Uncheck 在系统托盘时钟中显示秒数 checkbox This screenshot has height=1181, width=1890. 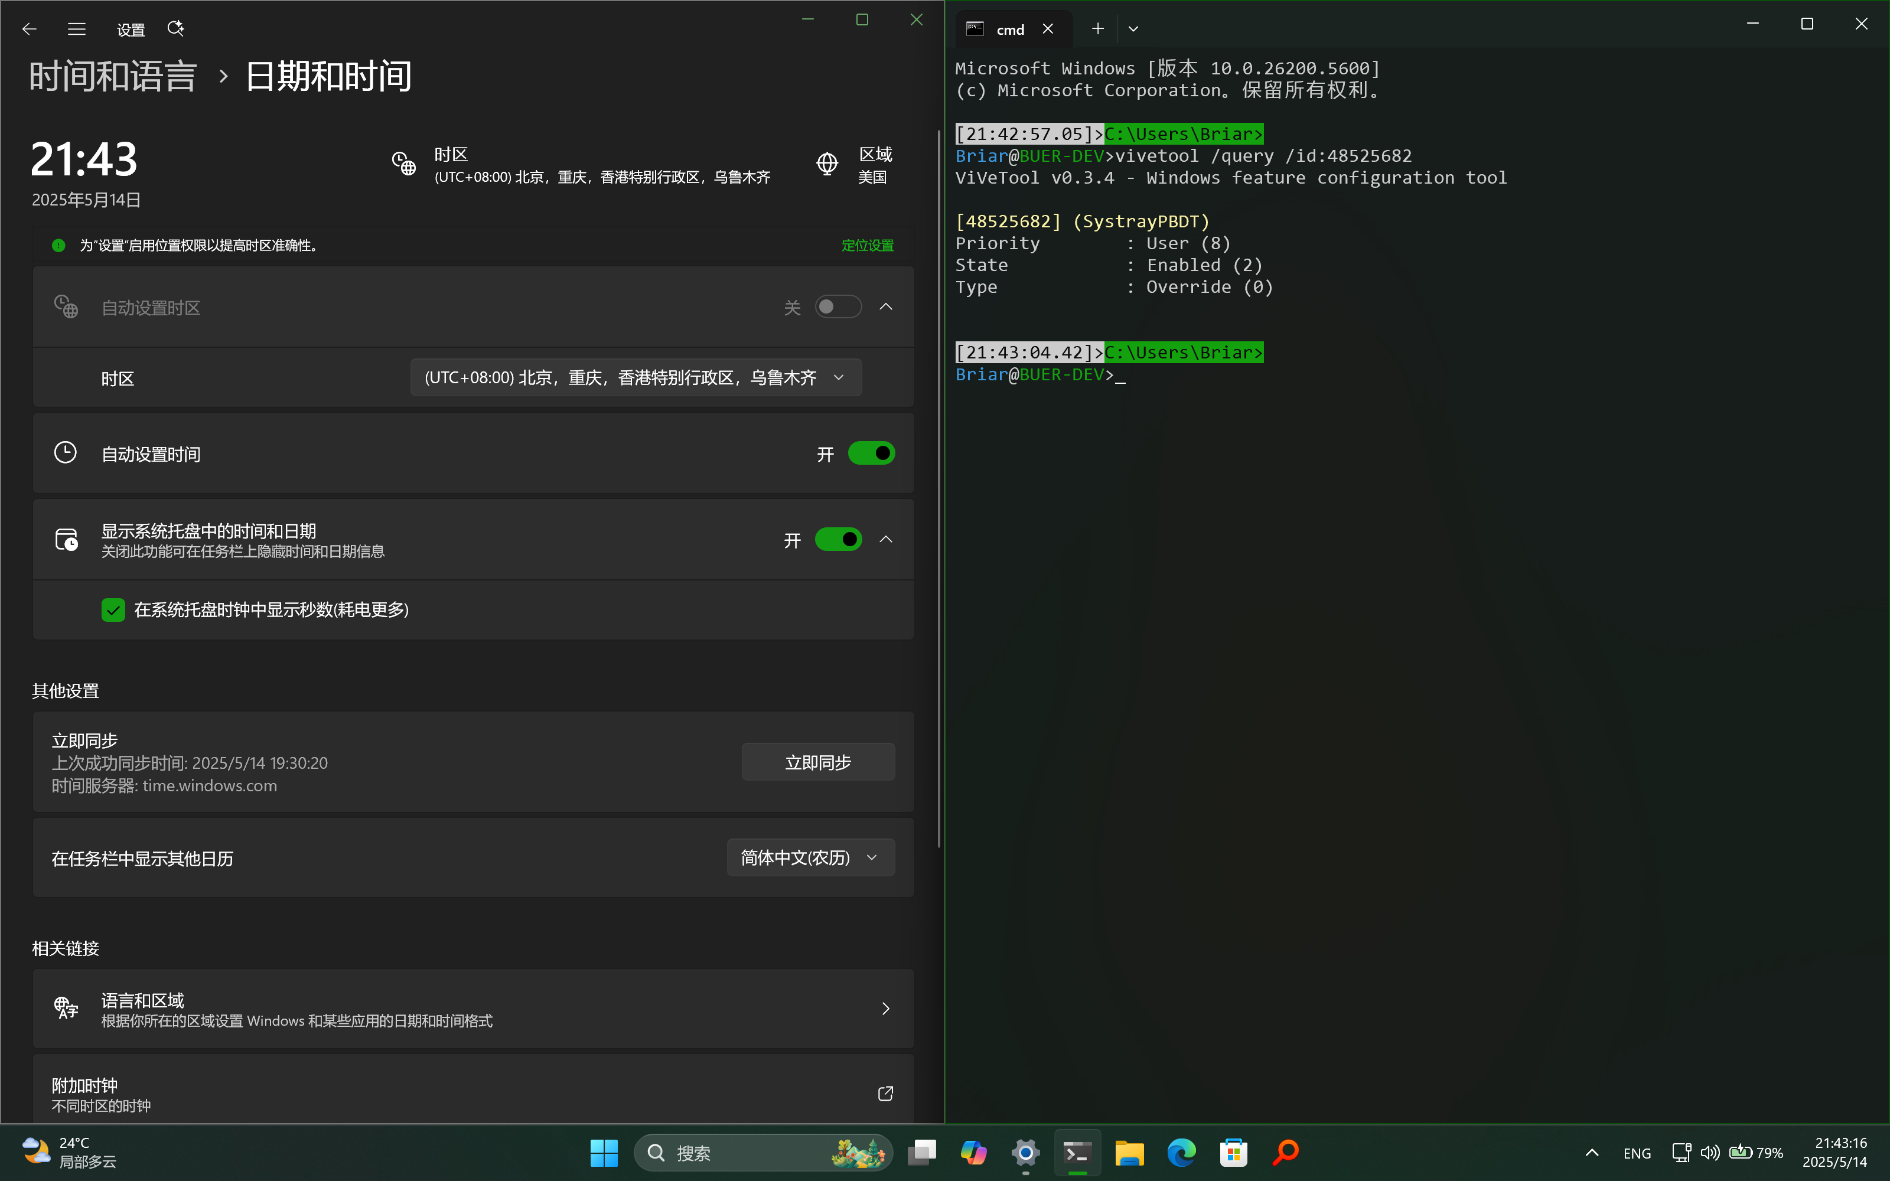click(113, 610)
